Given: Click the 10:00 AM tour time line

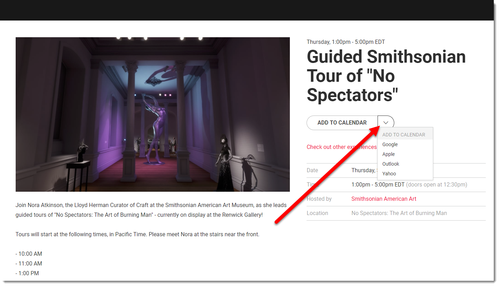Looking at the screenshot, I should 29,254.
